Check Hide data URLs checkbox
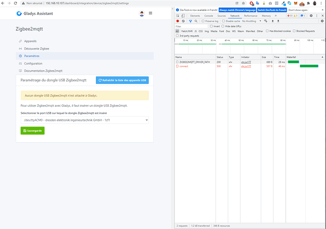 coord(223,26)
